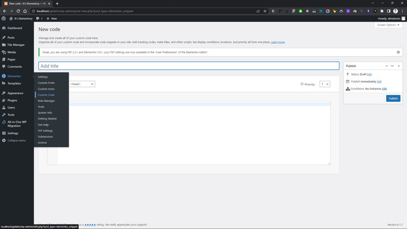
Task: Edit the Publish immediately schedule
Action: pos(379,81)
